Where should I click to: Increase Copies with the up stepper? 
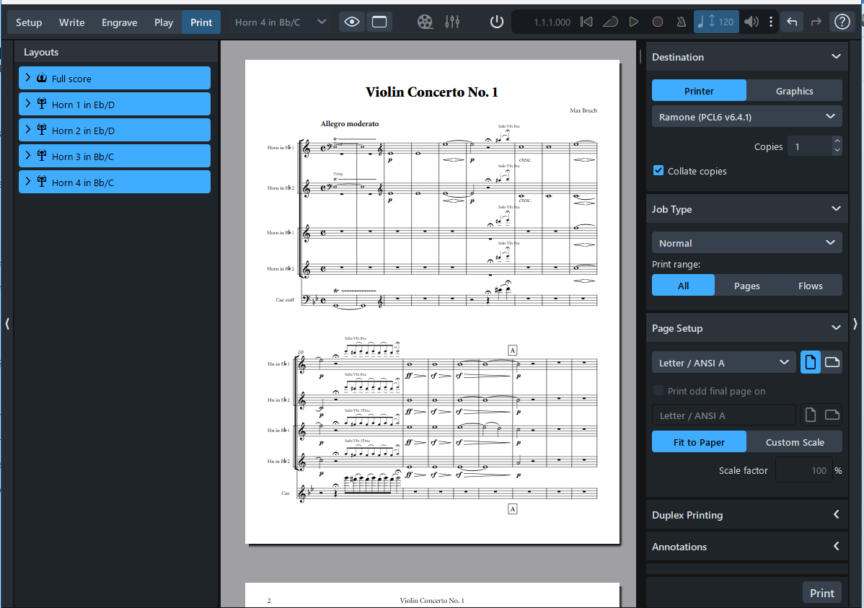pyautogui.click(x=837, y=141)
